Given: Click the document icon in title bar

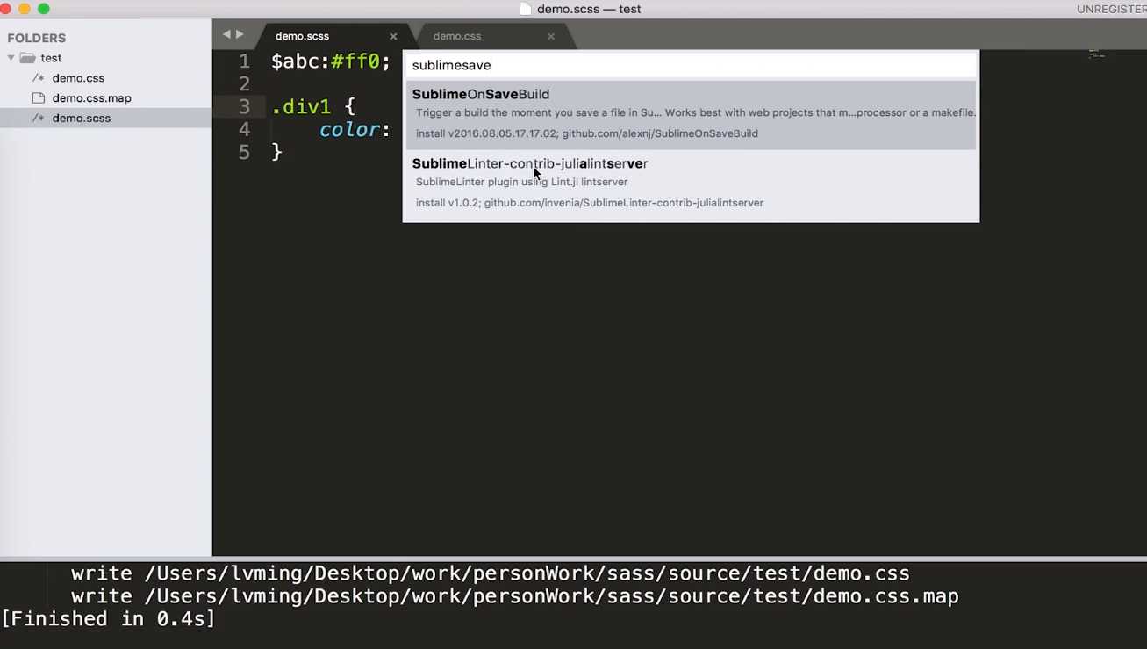Looking at the screenshot, I should pyautogui.click(x=526, y=9).
